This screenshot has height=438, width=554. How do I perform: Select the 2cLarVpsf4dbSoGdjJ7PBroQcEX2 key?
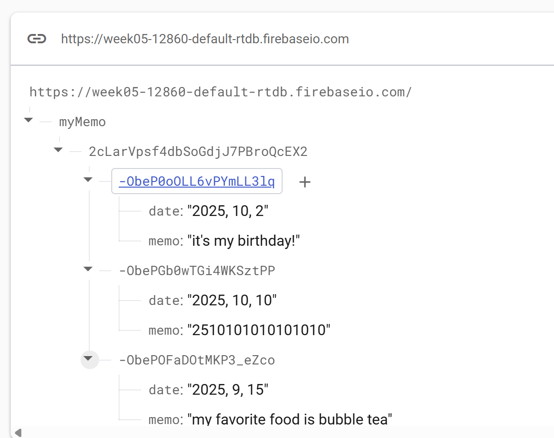[198, 152]
